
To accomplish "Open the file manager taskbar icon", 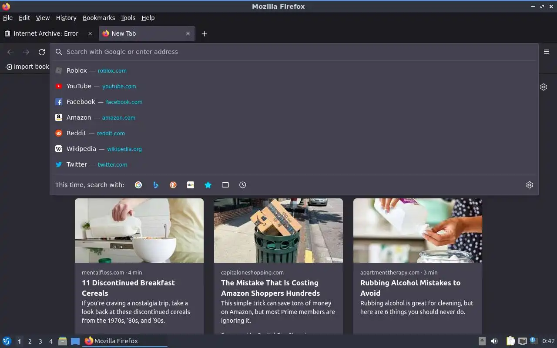I will pyautogui.click(x=63, y=341).
